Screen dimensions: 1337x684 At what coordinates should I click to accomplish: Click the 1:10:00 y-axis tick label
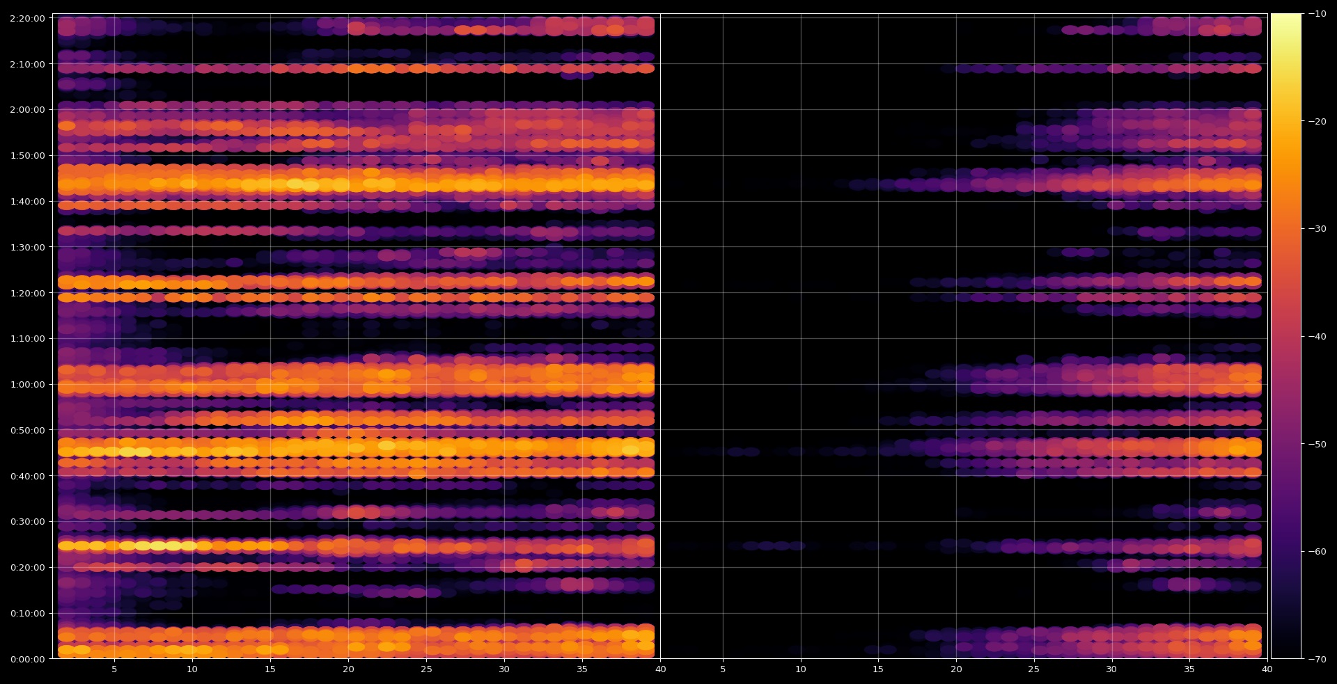click(x=28, y=338)
